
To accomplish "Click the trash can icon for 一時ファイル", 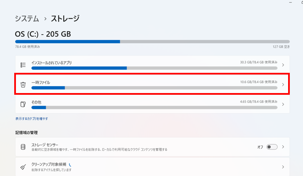I will tap(23, 85).
